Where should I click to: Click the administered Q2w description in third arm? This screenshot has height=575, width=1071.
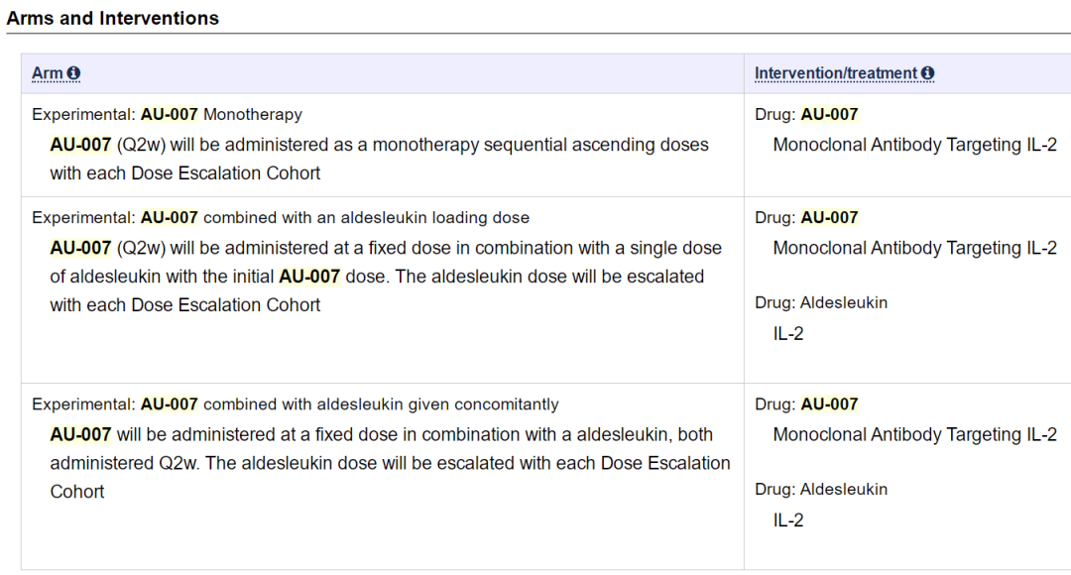390,463
